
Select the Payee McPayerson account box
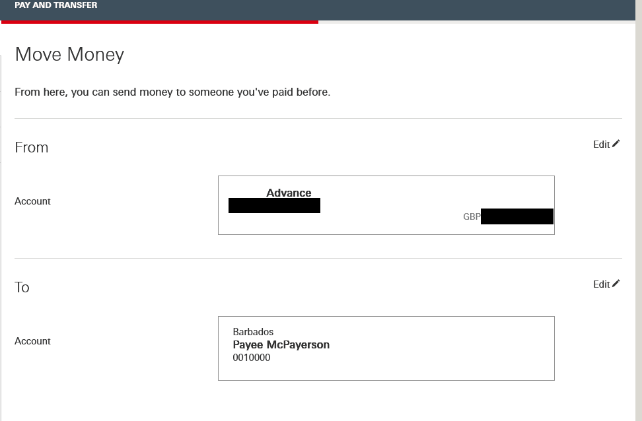tap(386, 348)
